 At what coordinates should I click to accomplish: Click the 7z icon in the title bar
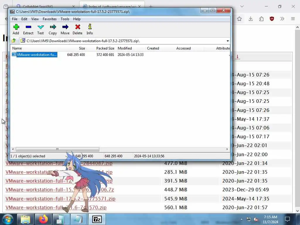tap(12, 12)
